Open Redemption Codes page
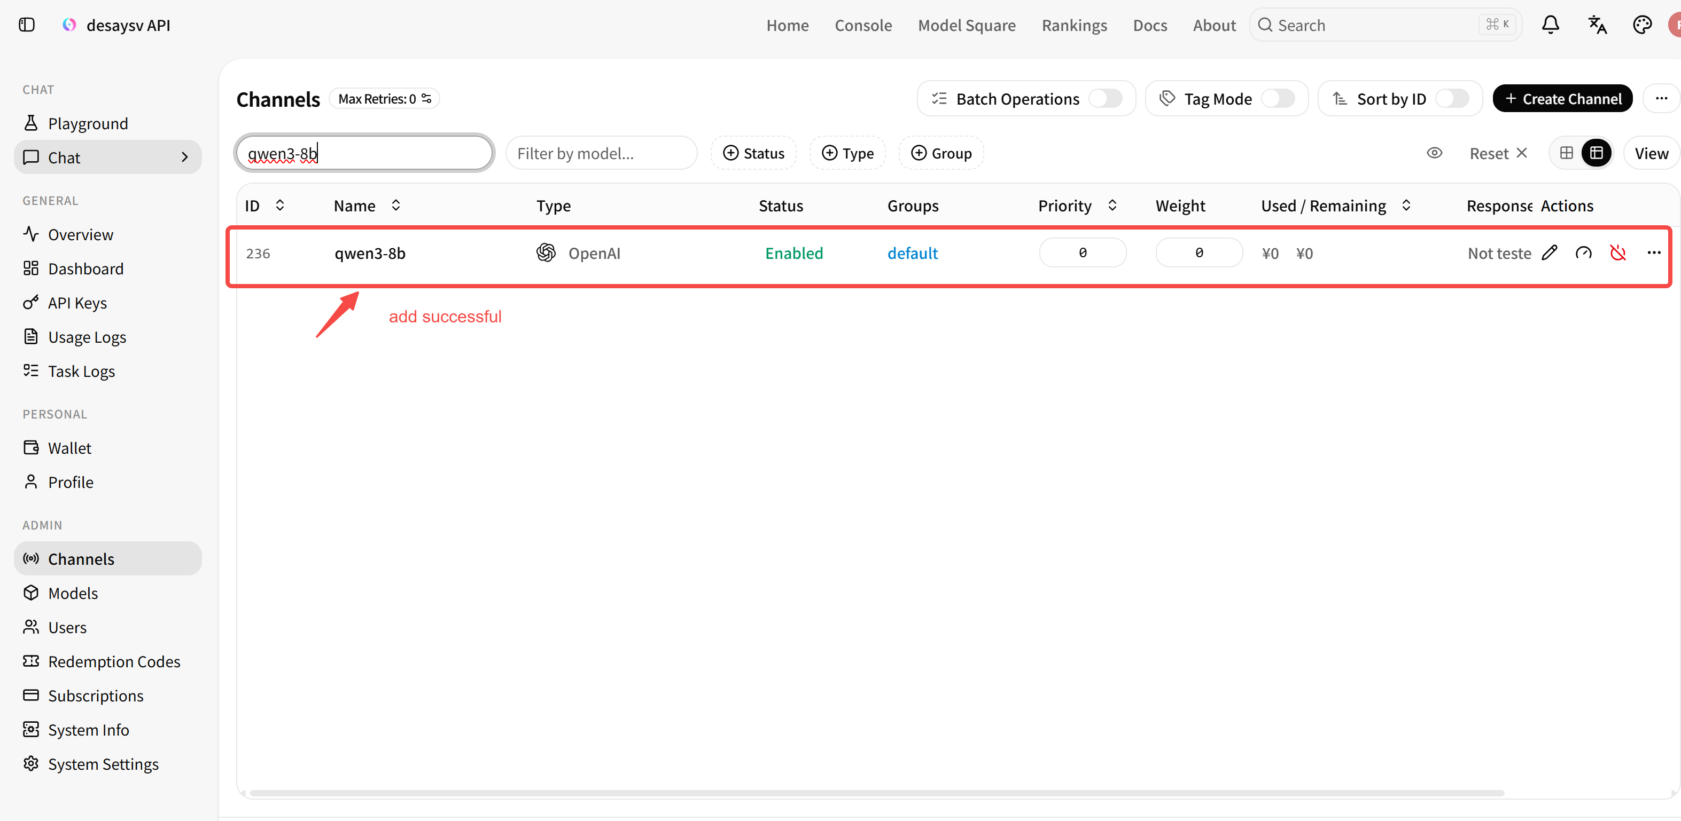 coord(108,661)
